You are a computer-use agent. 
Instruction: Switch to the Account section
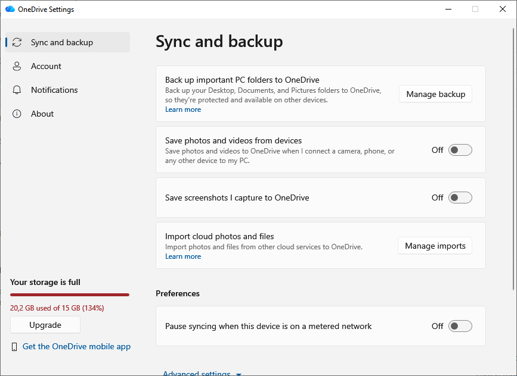pyautogui.click(x=67, y=66)
